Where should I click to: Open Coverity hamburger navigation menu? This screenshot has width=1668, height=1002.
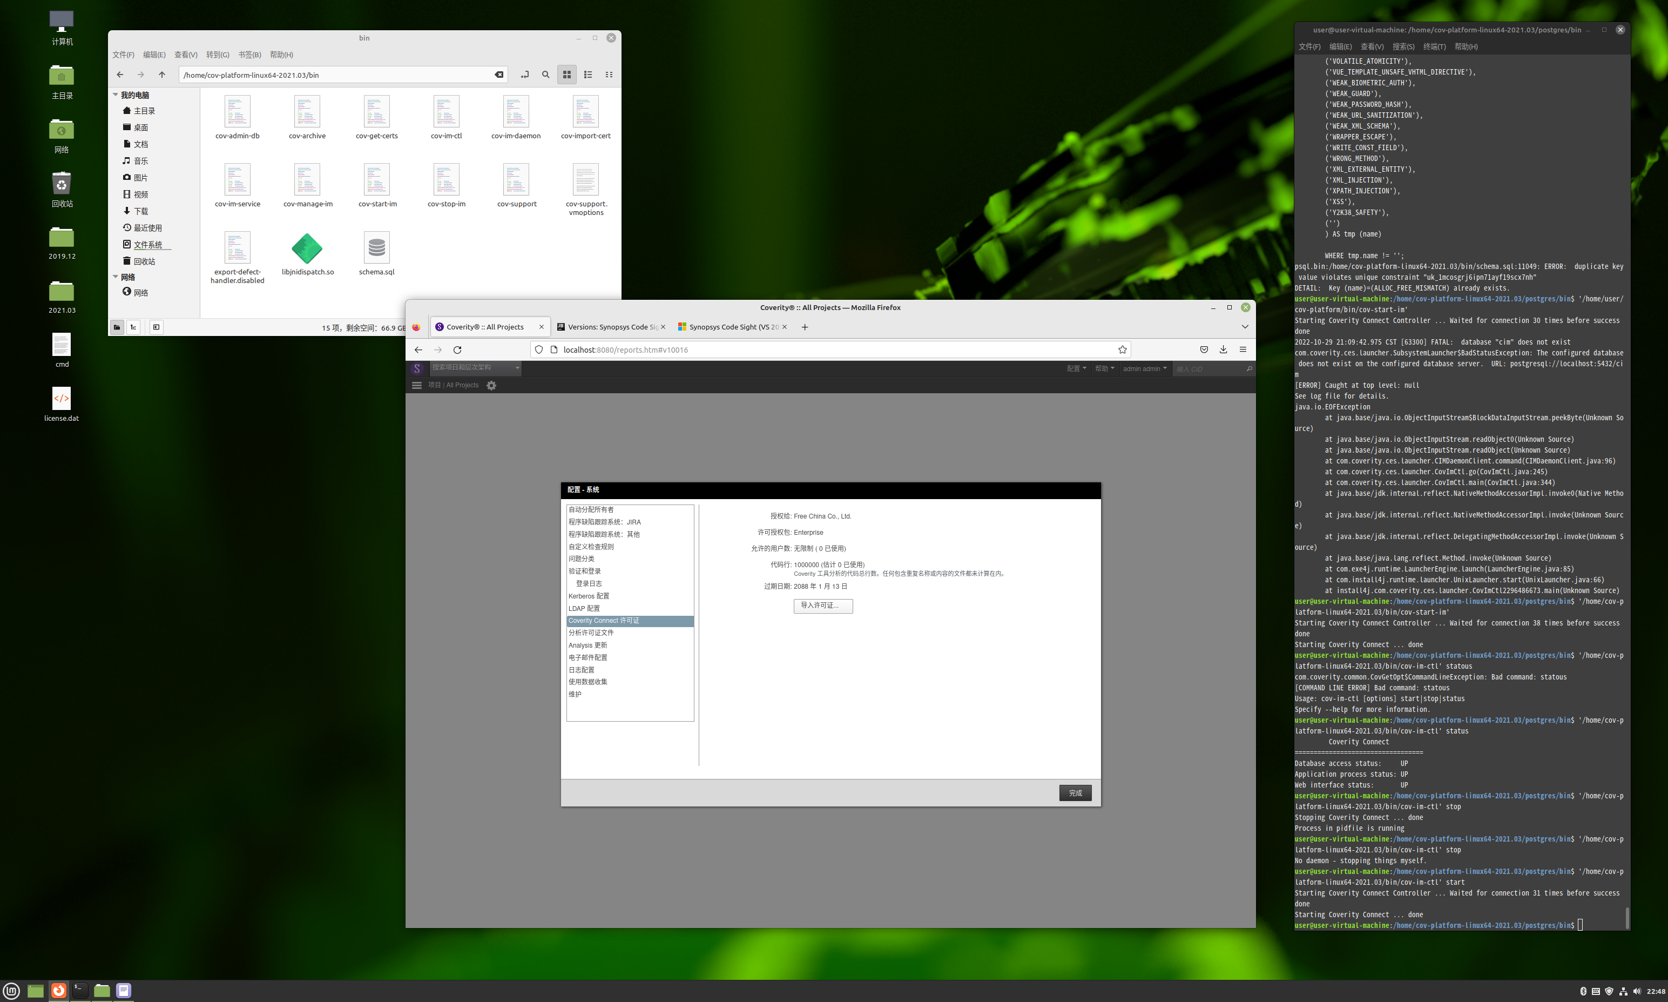pos(417,385)
